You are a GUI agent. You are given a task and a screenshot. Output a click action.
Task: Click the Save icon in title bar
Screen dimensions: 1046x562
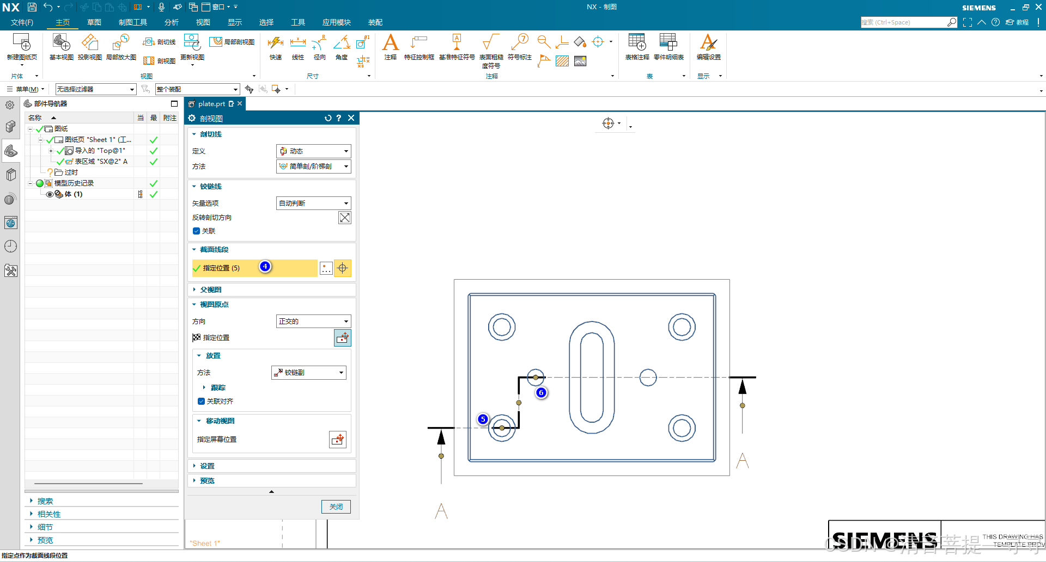(x=32, y=7)
